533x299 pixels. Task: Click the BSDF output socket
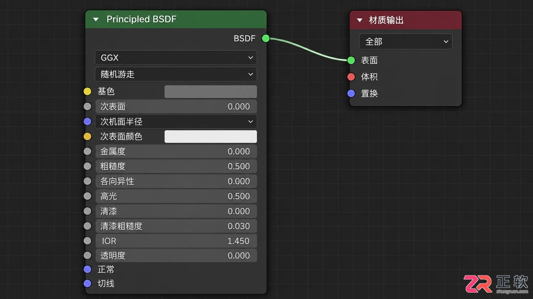pos(266,38)
